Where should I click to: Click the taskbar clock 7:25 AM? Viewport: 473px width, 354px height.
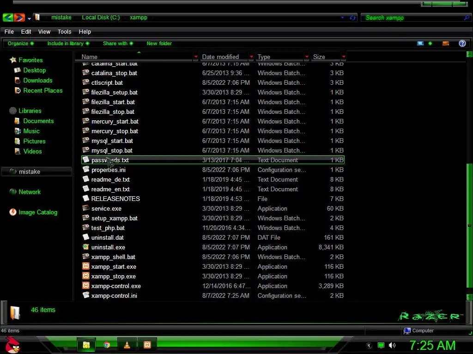(432, 345)
